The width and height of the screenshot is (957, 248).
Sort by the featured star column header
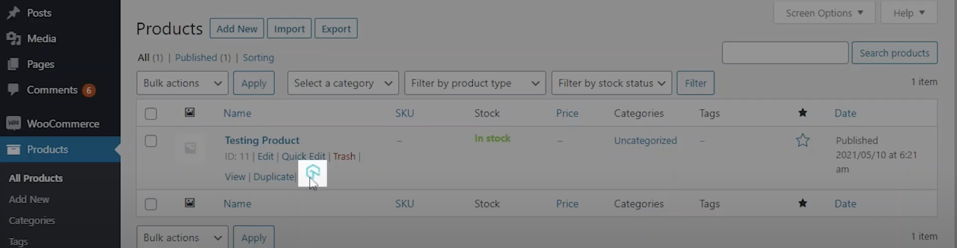point(802,113)
